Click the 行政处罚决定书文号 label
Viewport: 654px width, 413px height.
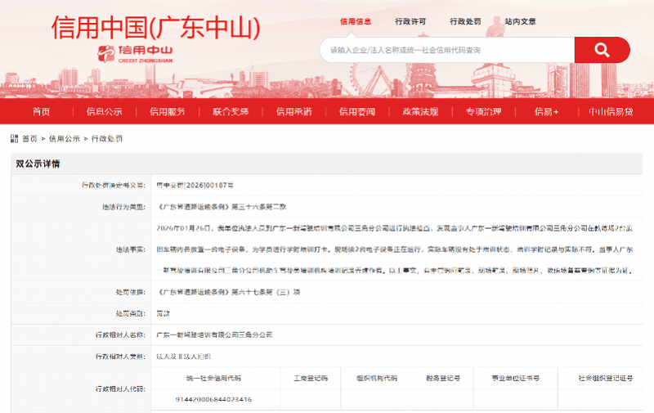pyautogui.click(x=114, y=185)
